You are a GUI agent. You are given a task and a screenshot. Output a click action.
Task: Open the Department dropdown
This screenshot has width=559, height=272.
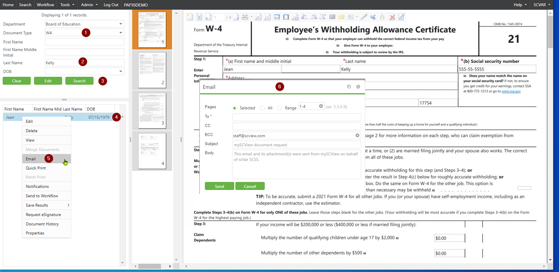coord(121,24)
